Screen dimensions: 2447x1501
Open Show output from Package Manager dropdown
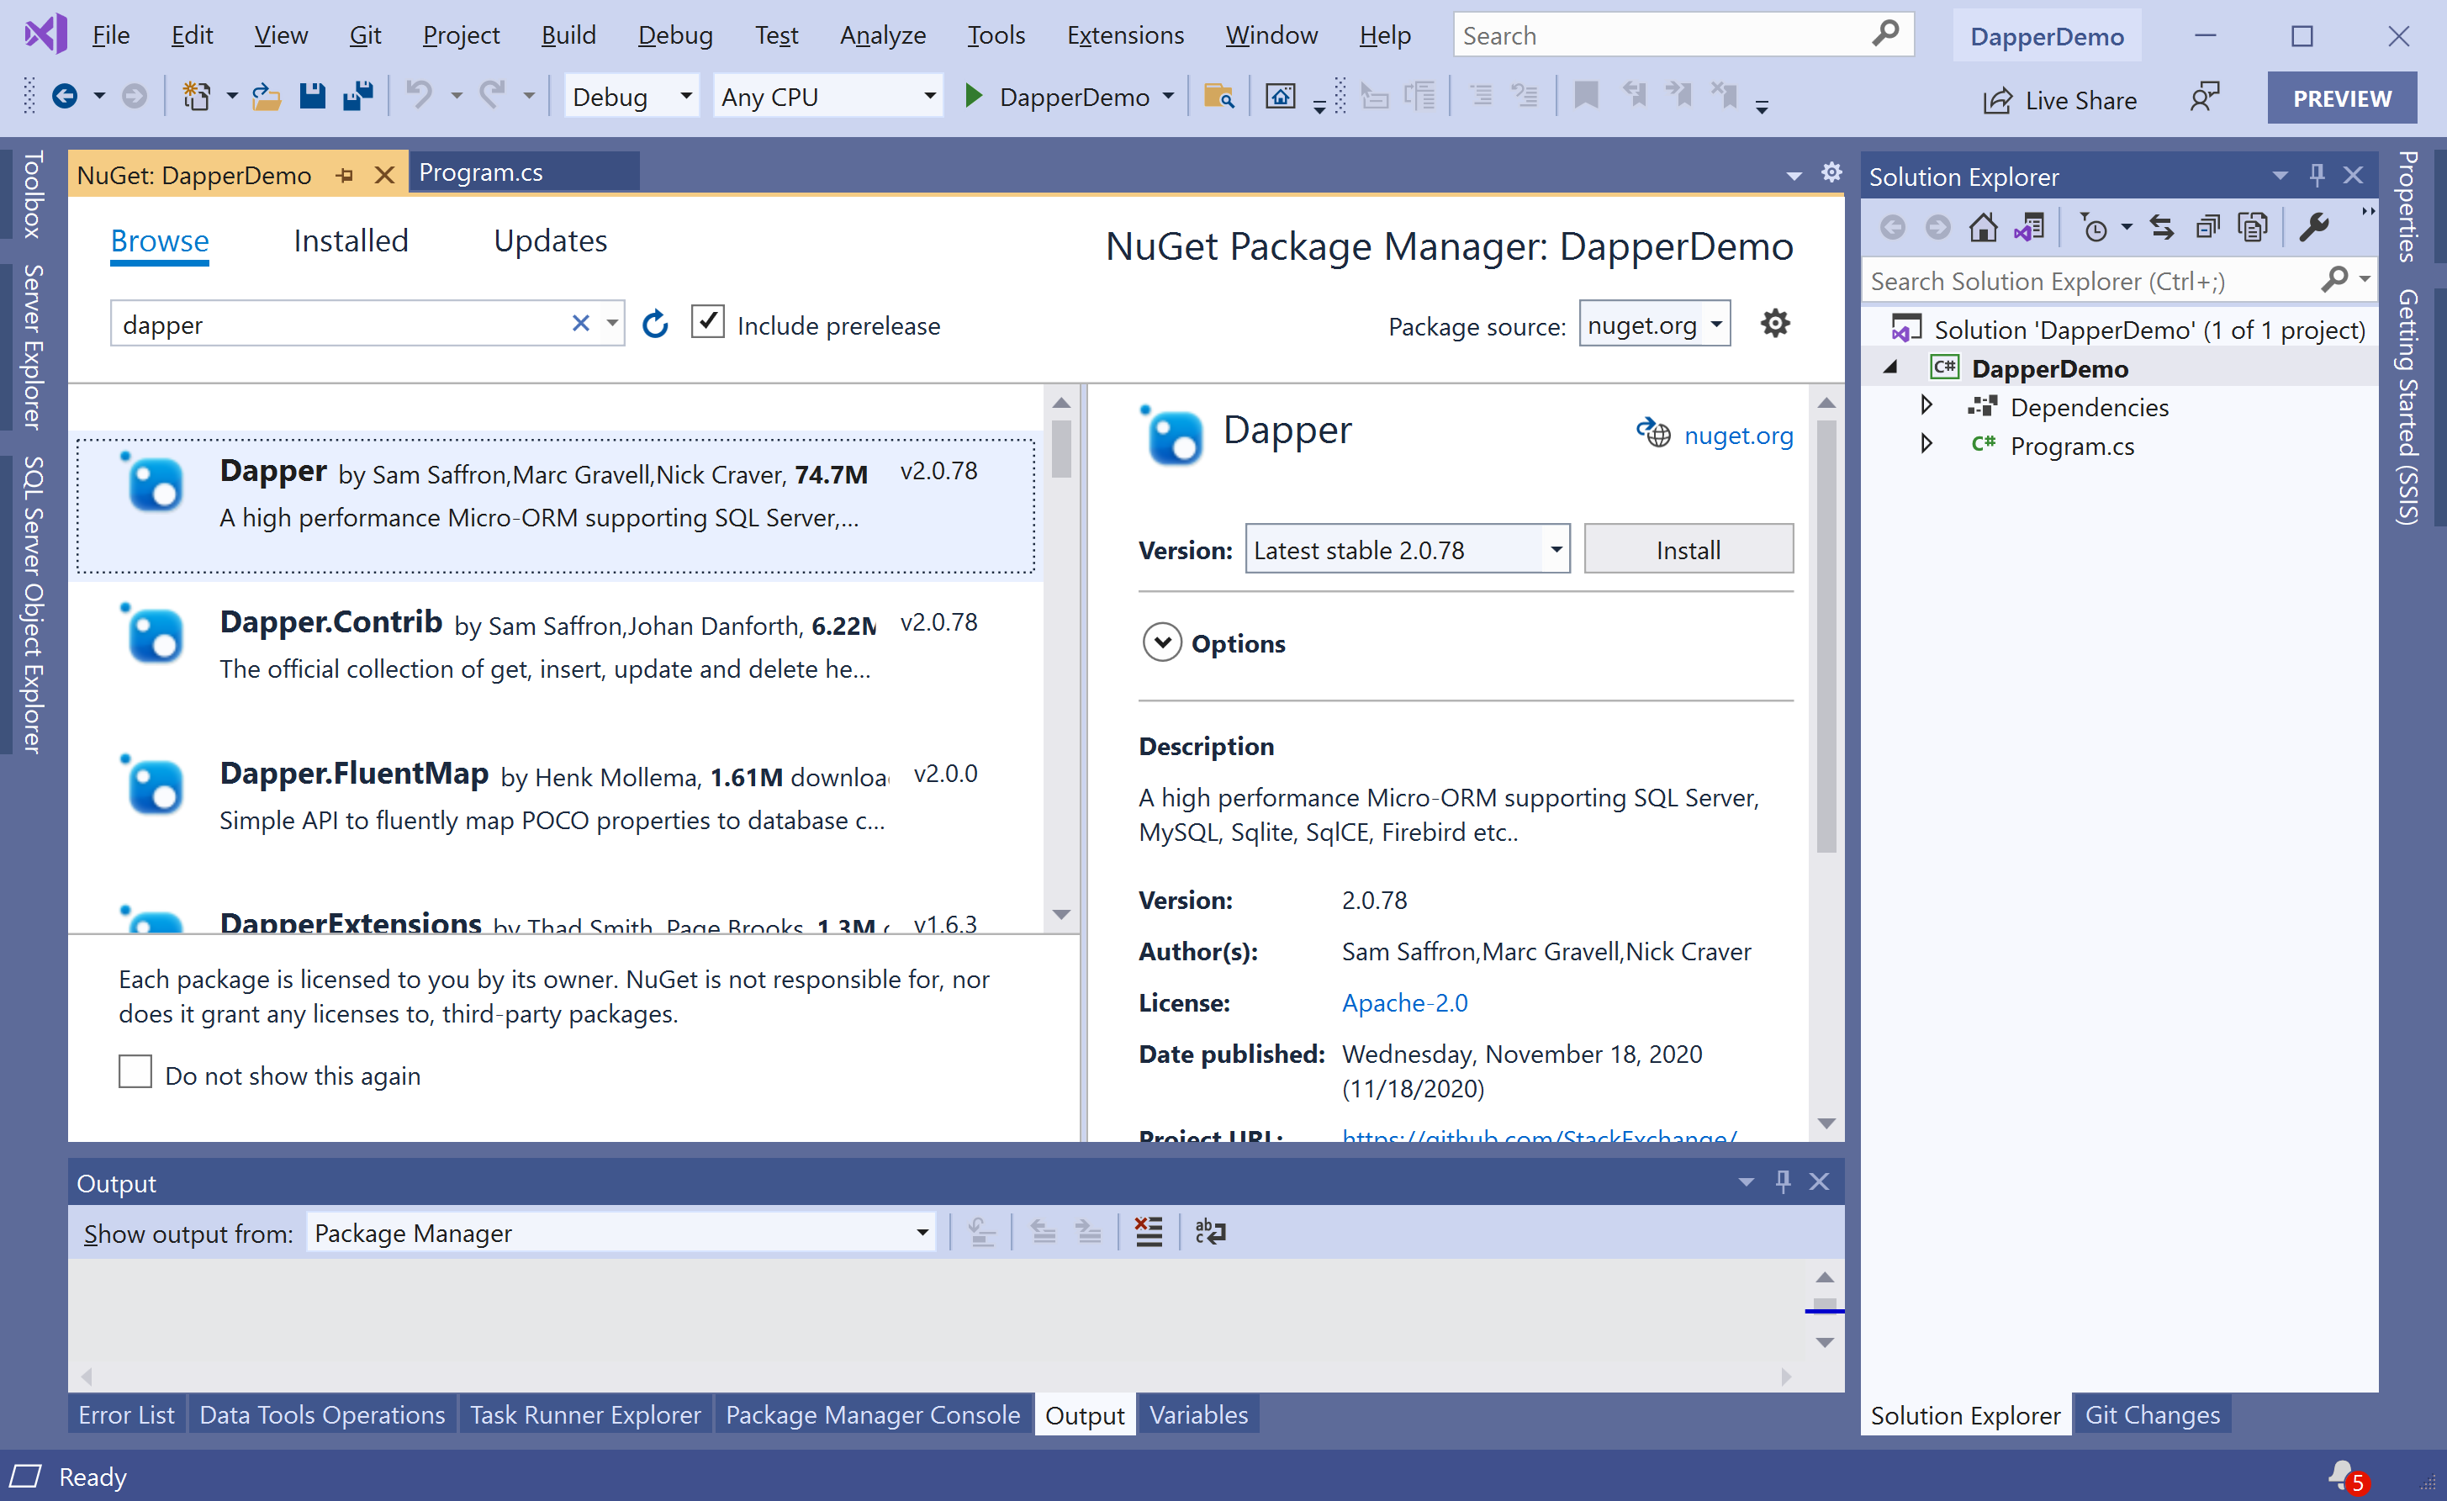[621, 1233]
